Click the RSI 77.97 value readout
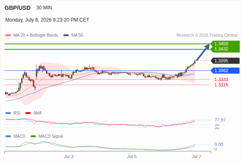 220,120
